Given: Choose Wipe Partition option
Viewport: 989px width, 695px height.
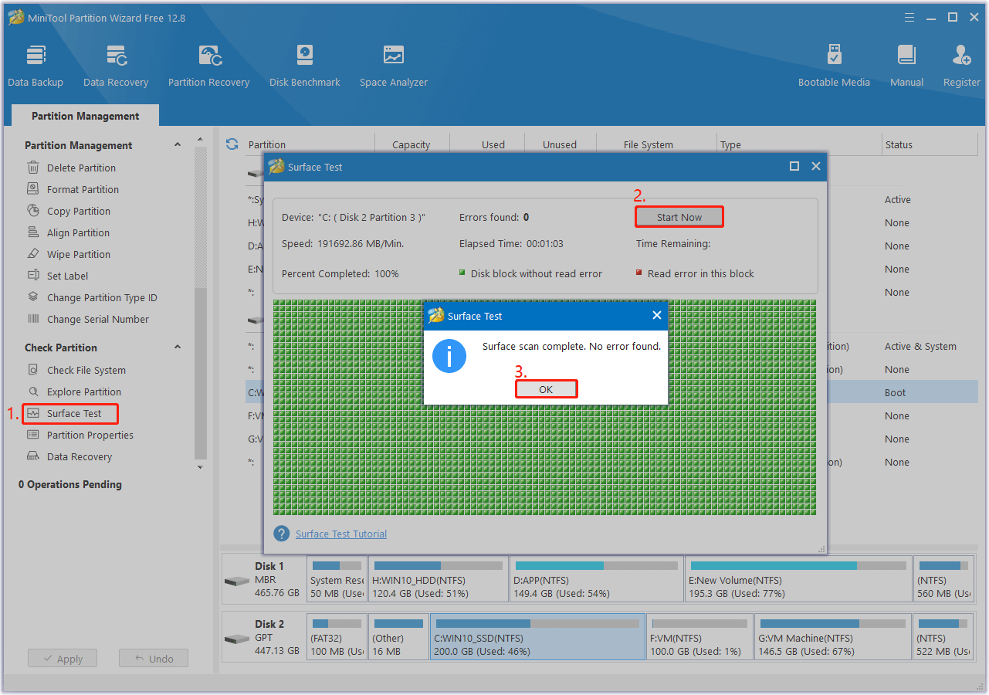Looking at the screenshot, I should (x=79, y=254).
